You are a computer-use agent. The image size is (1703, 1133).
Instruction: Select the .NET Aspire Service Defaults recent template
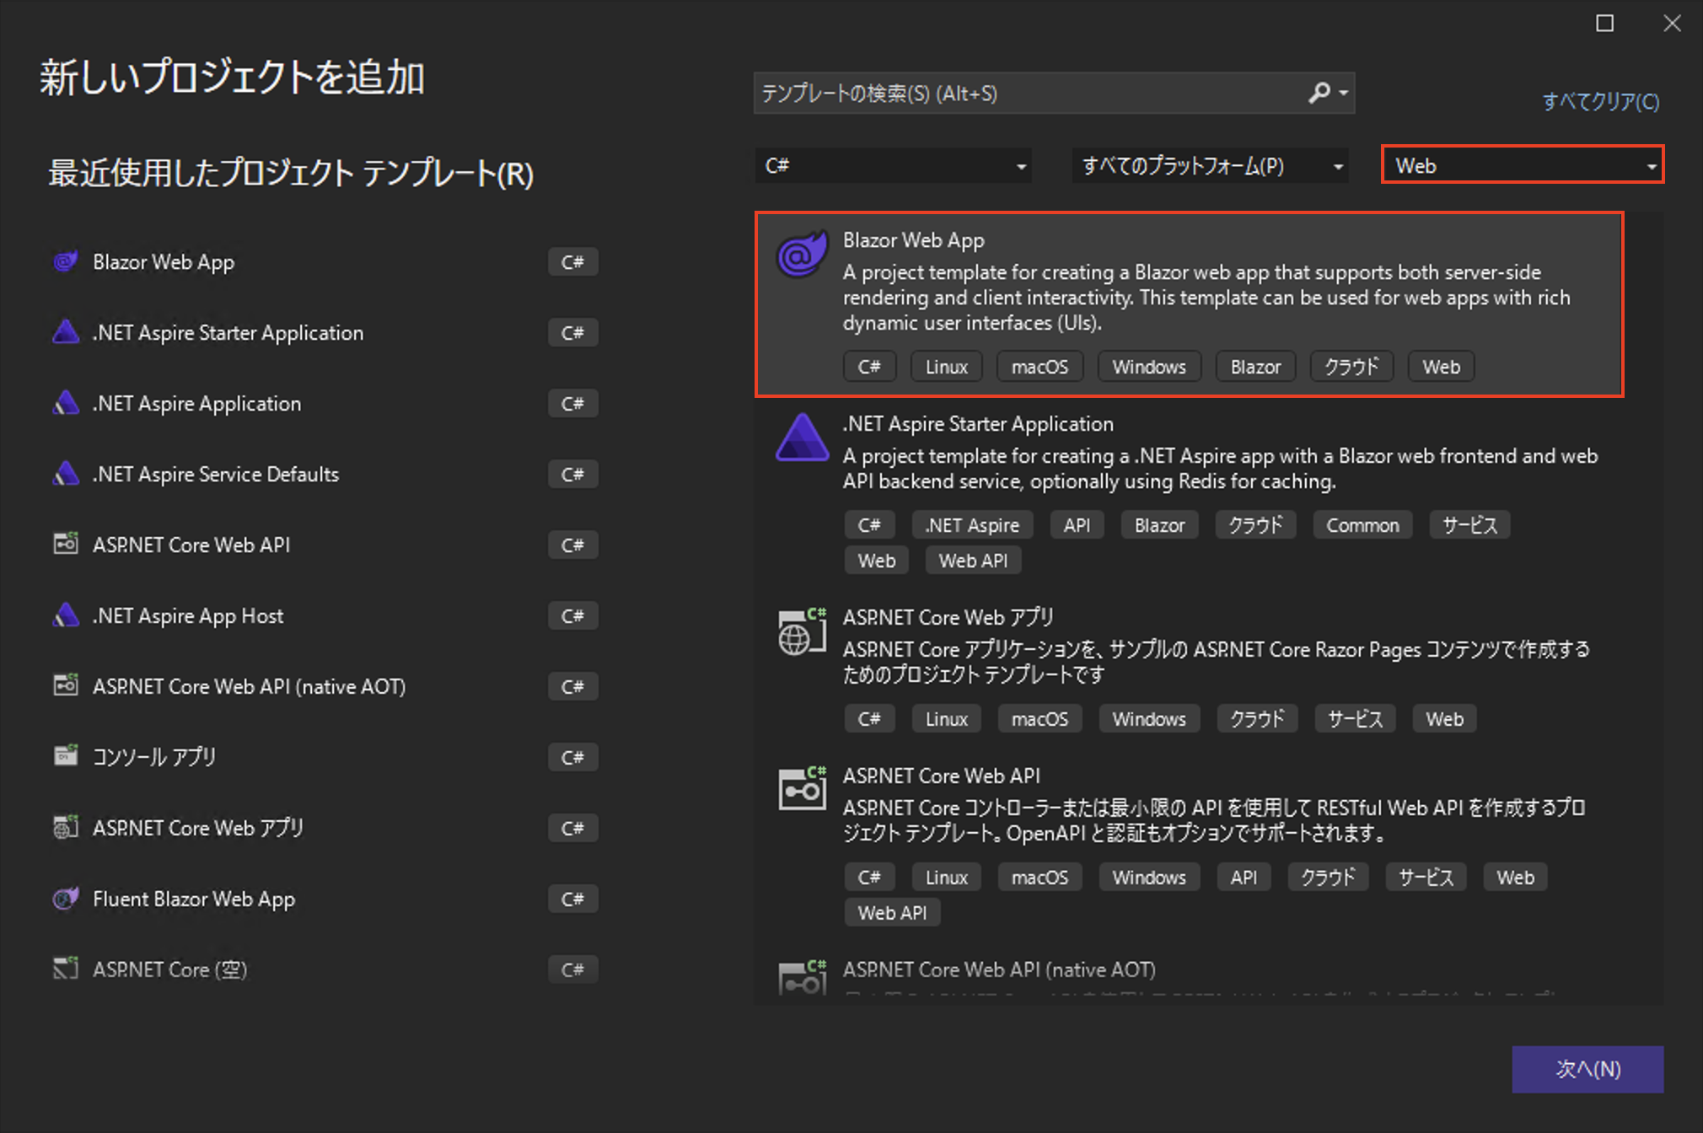216,475
